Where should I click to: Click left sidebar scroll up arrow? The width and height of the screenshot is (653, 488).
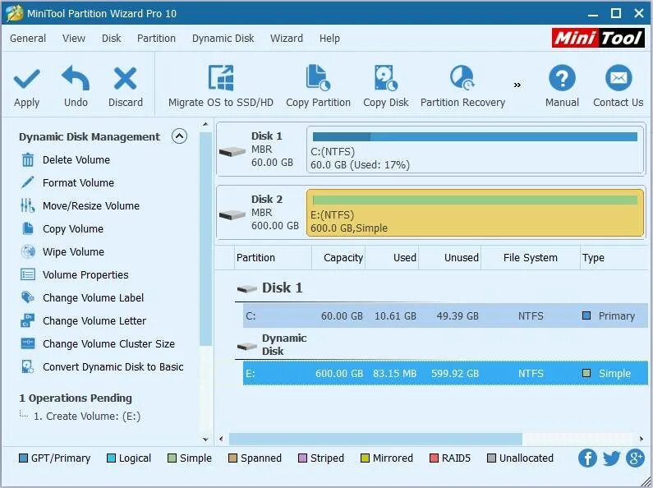click(x=205, y=125)
